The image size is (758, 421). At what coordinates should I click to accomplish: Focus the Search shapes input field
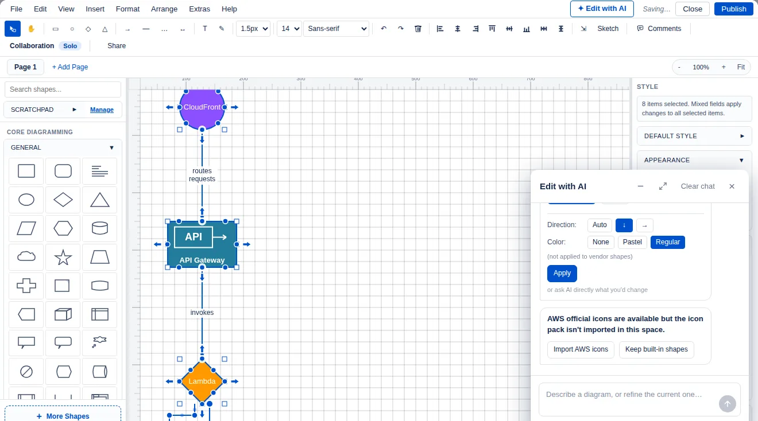[63, 89]
